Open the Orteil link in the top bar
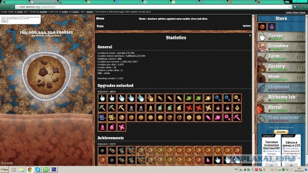 click(x=20, y=12)
